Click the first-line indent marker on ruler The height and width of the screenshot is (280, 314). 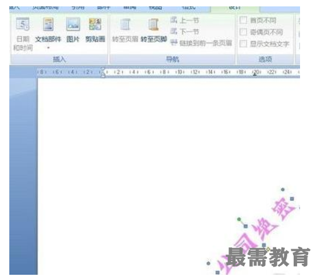coord(102,69)
